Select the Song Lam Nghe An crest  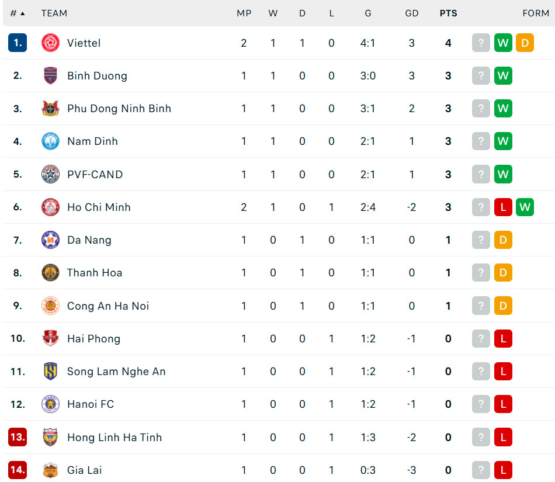(50, 372)
